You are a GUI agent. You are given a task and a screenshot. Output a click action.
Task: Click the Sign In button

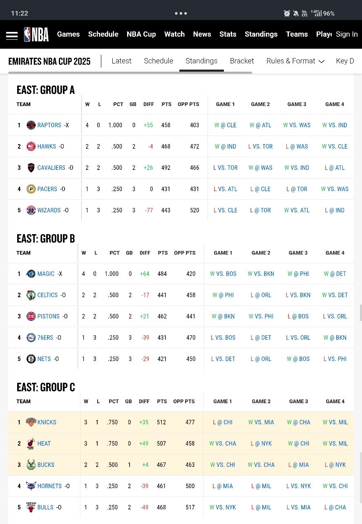click(346, 34)
